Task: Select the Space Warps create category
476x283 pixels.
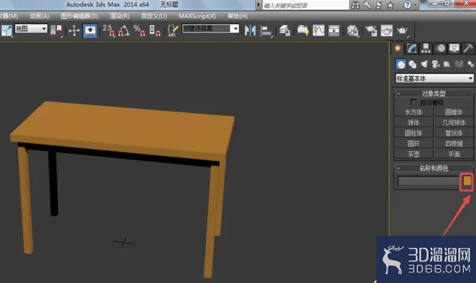Action: 459,64
